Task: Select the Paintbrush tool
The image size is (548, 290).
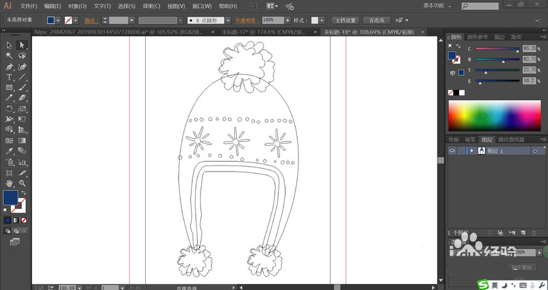Action: 22,88
